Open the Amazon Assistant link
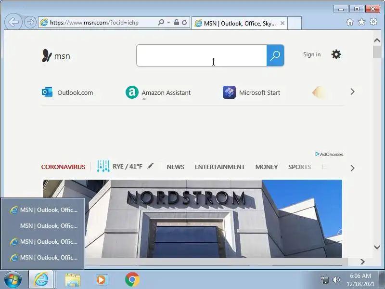Screen dimensions: 385x289 coord(166,92)
